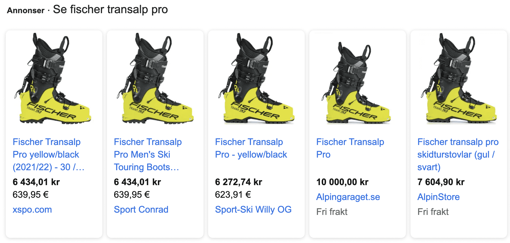Viewport: 510px width, 243px height.
Task: Open the Alpingaraget.se store link
Action: tap(348, 197)
